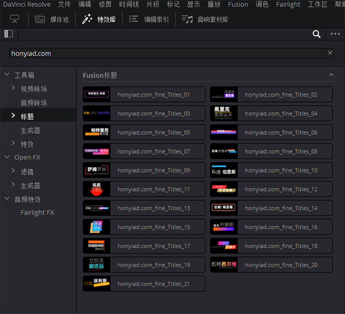Select 音频转场 audio transitions
This screenshot has width=345, height=314.
[x=33, y=103]
